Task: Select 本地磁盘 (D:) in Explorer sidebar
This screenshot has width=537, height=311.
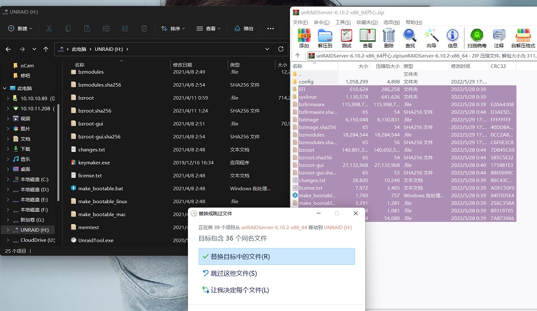Action: tap(34, 189)
